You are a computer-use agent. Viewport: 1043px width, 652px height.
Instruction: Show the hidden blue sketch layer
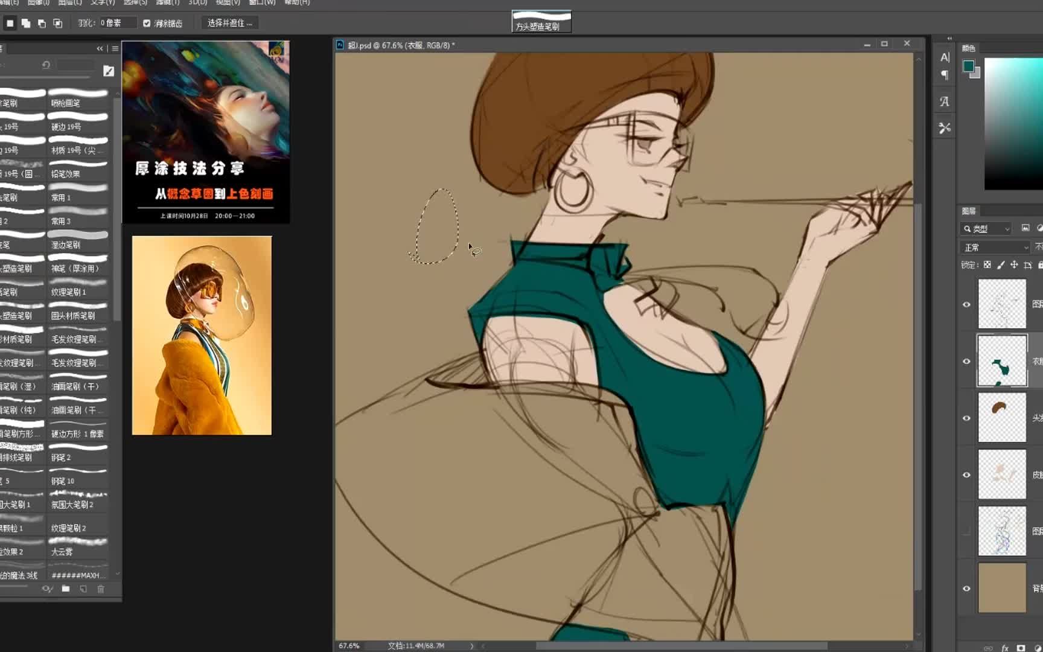(966, 531)
